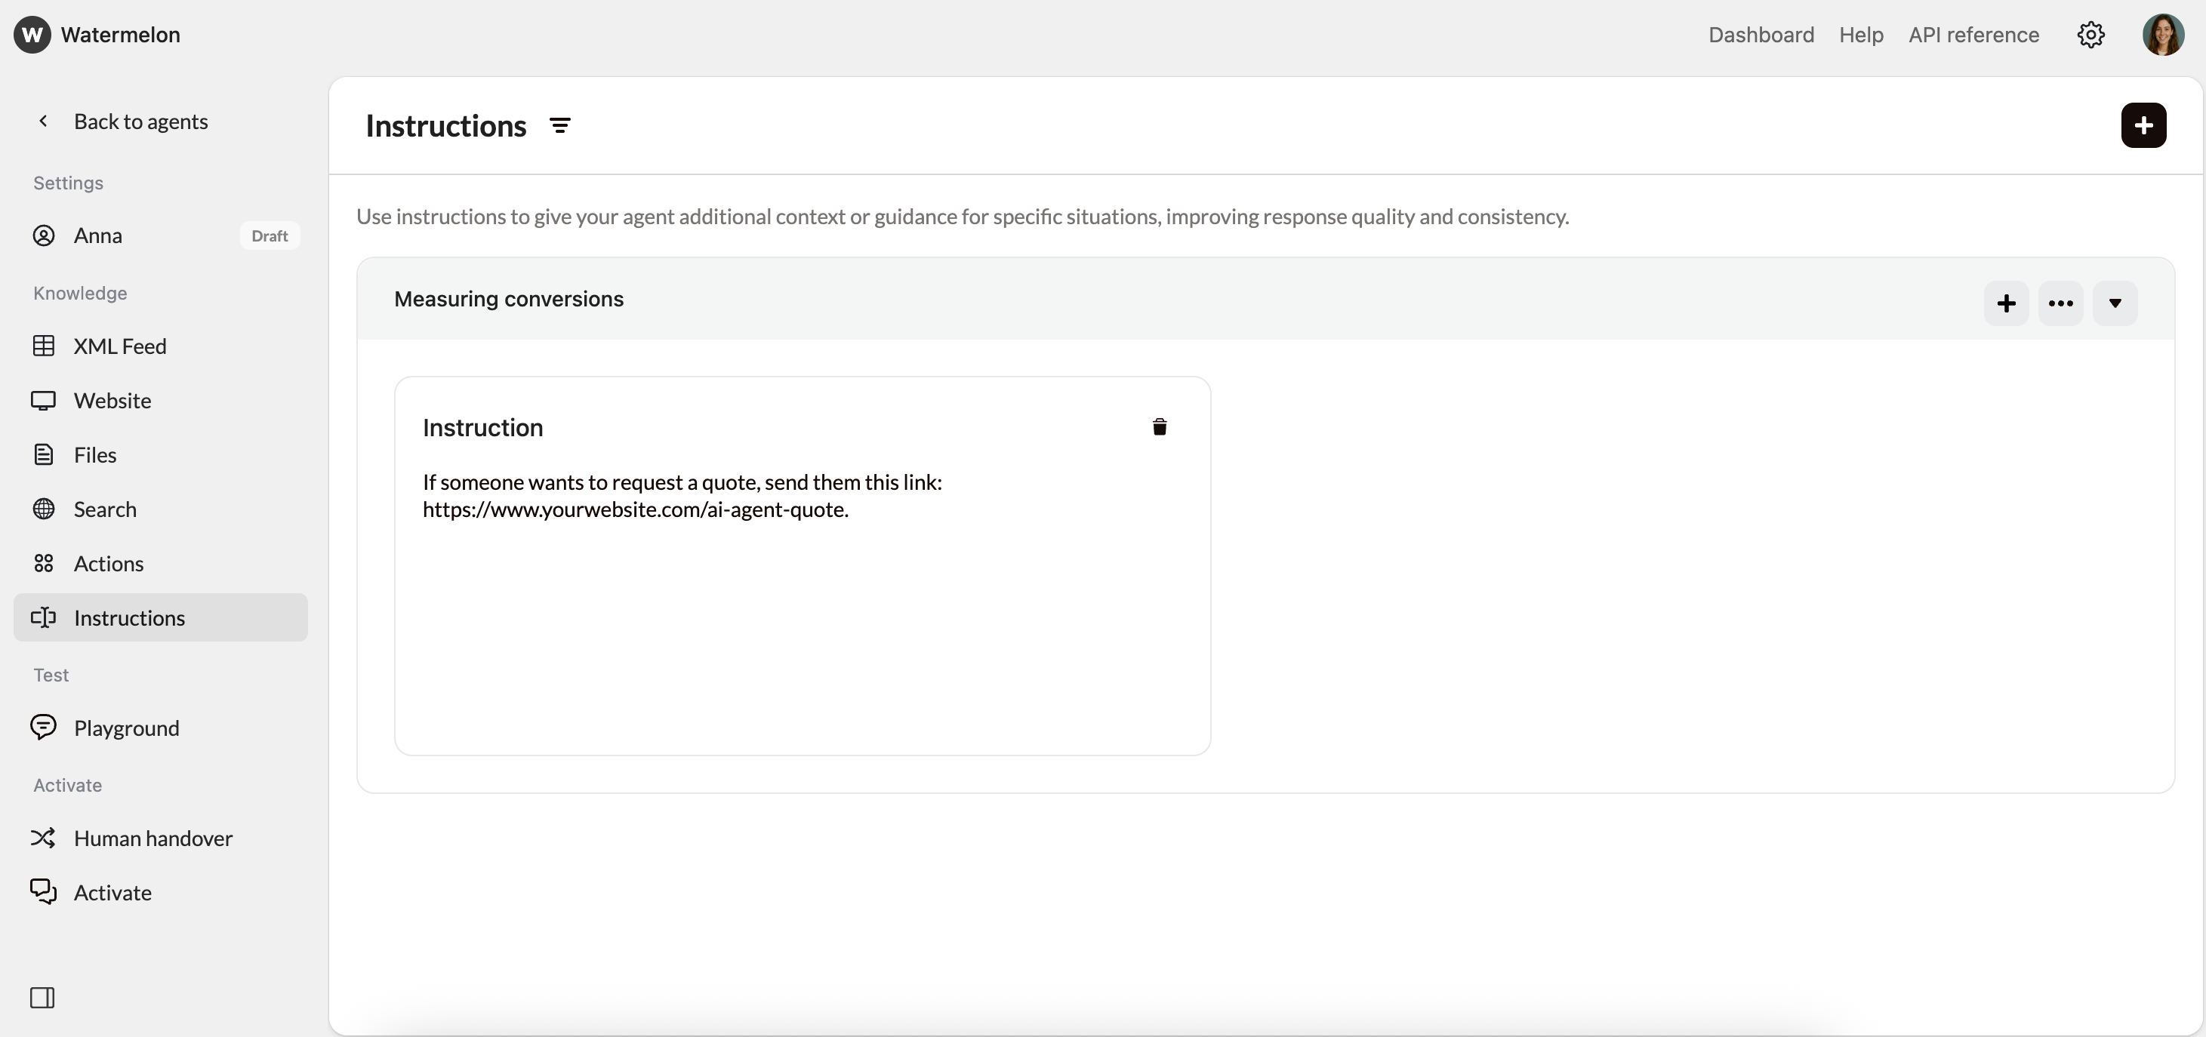
Task: Open the settings gear in the top bar
Action: 2091,34
